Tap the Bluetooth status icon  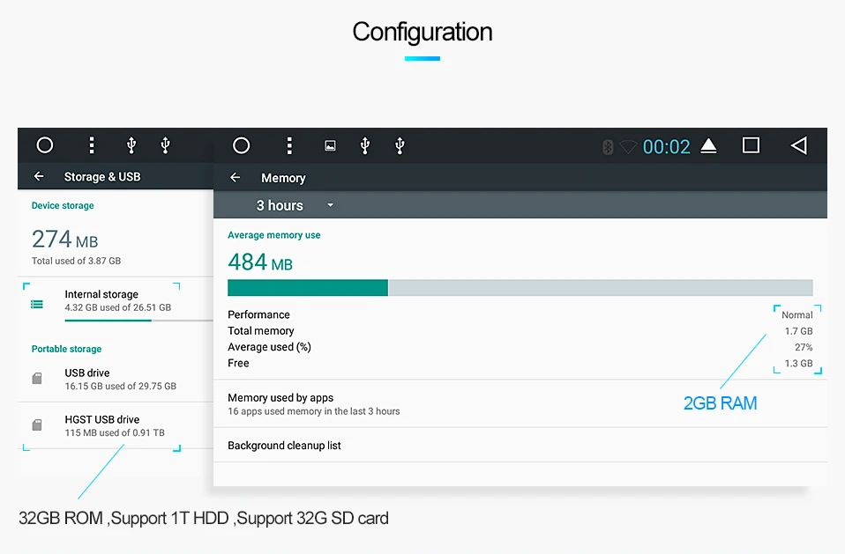(608, 146)
